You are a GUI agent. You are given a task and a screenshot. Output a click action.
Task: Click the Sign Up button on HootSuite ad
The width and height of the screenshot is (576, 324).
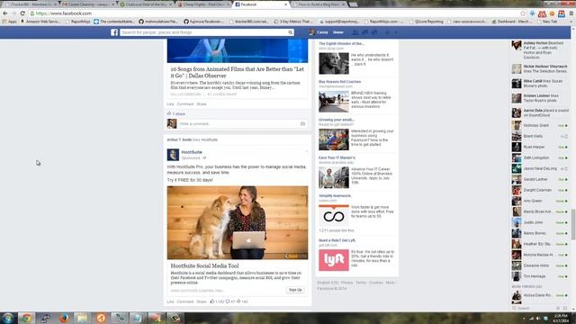click(295, 290)
